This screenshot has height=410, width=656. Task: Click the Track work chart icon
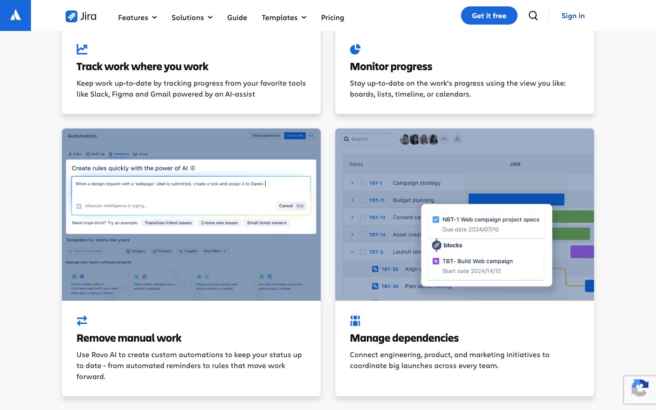pos(82,49)
